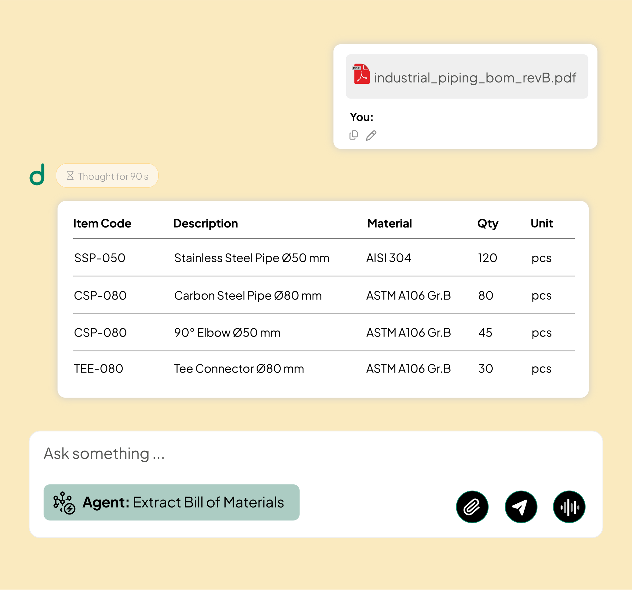The width and height of the screenshot is (632, 590).
Task: Click Stainless Steel Pipe Ø50 mm description
Action: coord(252,258)
